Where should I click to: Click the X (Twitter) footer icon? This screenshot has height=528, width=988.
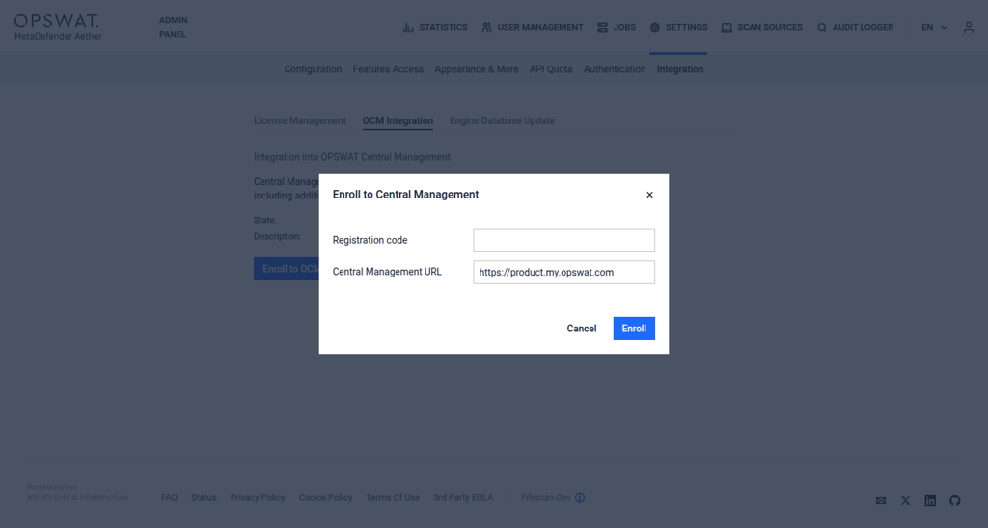(x=905, y=500)
